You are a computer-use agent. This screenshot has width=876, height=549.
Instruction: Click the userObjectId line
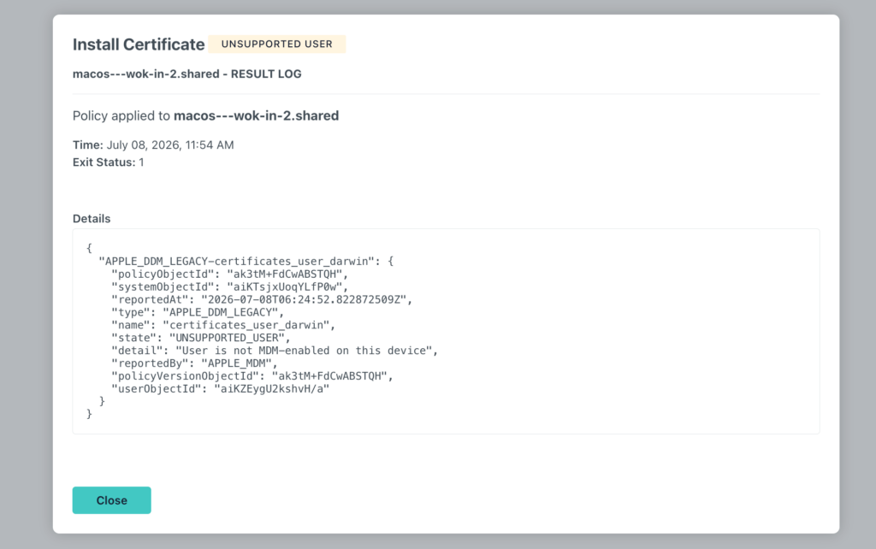click(x=220, y=389)
